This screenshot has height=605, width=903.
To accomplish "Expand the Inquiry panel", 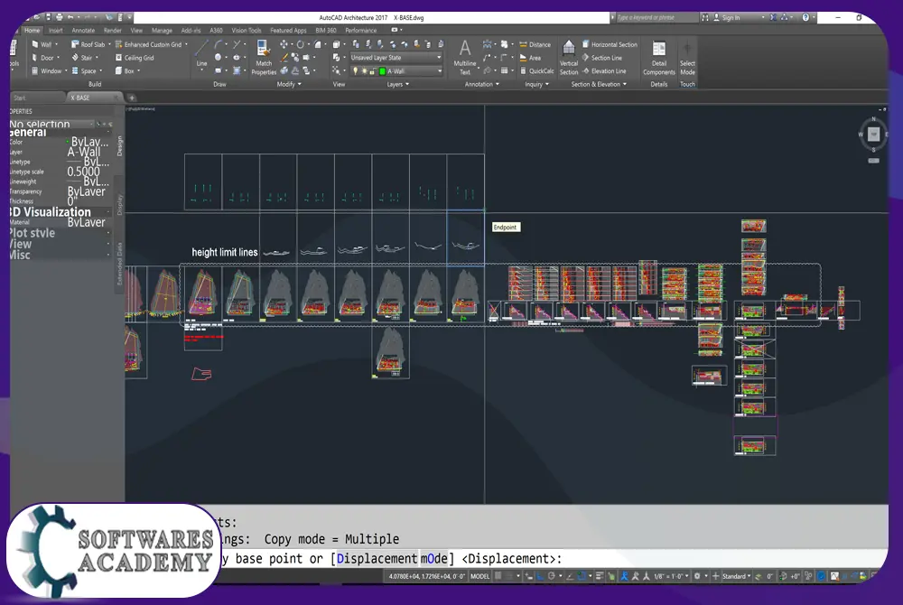I will pos(536,84).
